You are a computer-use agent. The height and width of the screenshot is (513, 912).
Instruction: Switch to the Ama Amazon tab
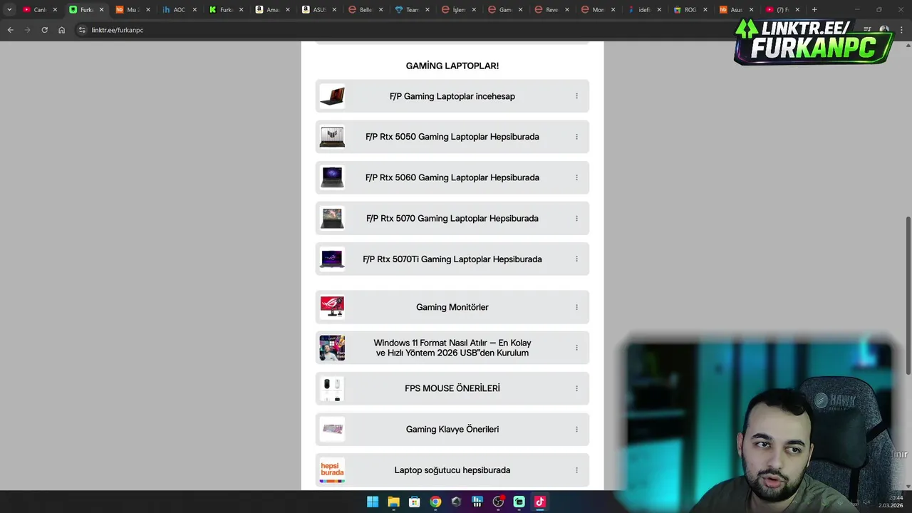coord(272,10)
